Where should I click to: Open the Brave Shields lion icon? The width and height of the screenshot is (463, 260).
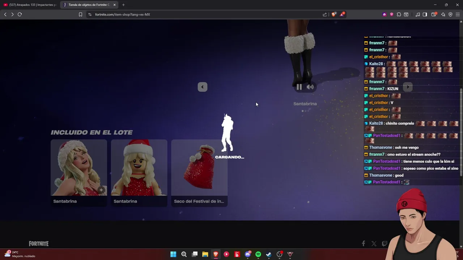click(334, 14)
